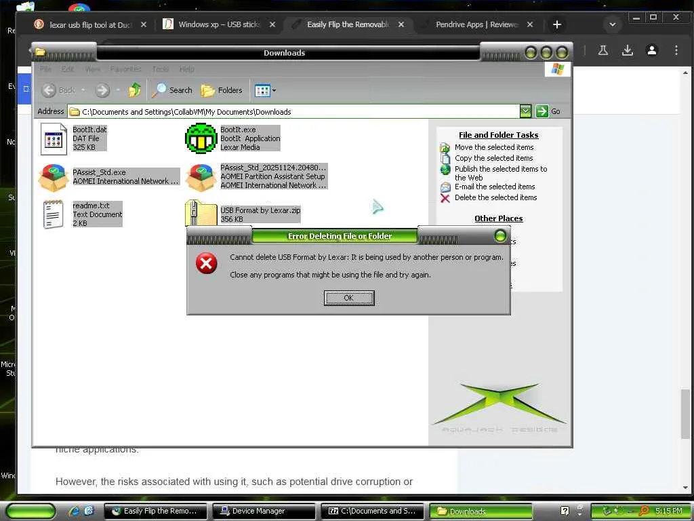694x521 pixels.
Task: Click the Windows flag logo in Explorer
Action: (x=558, y=69)
